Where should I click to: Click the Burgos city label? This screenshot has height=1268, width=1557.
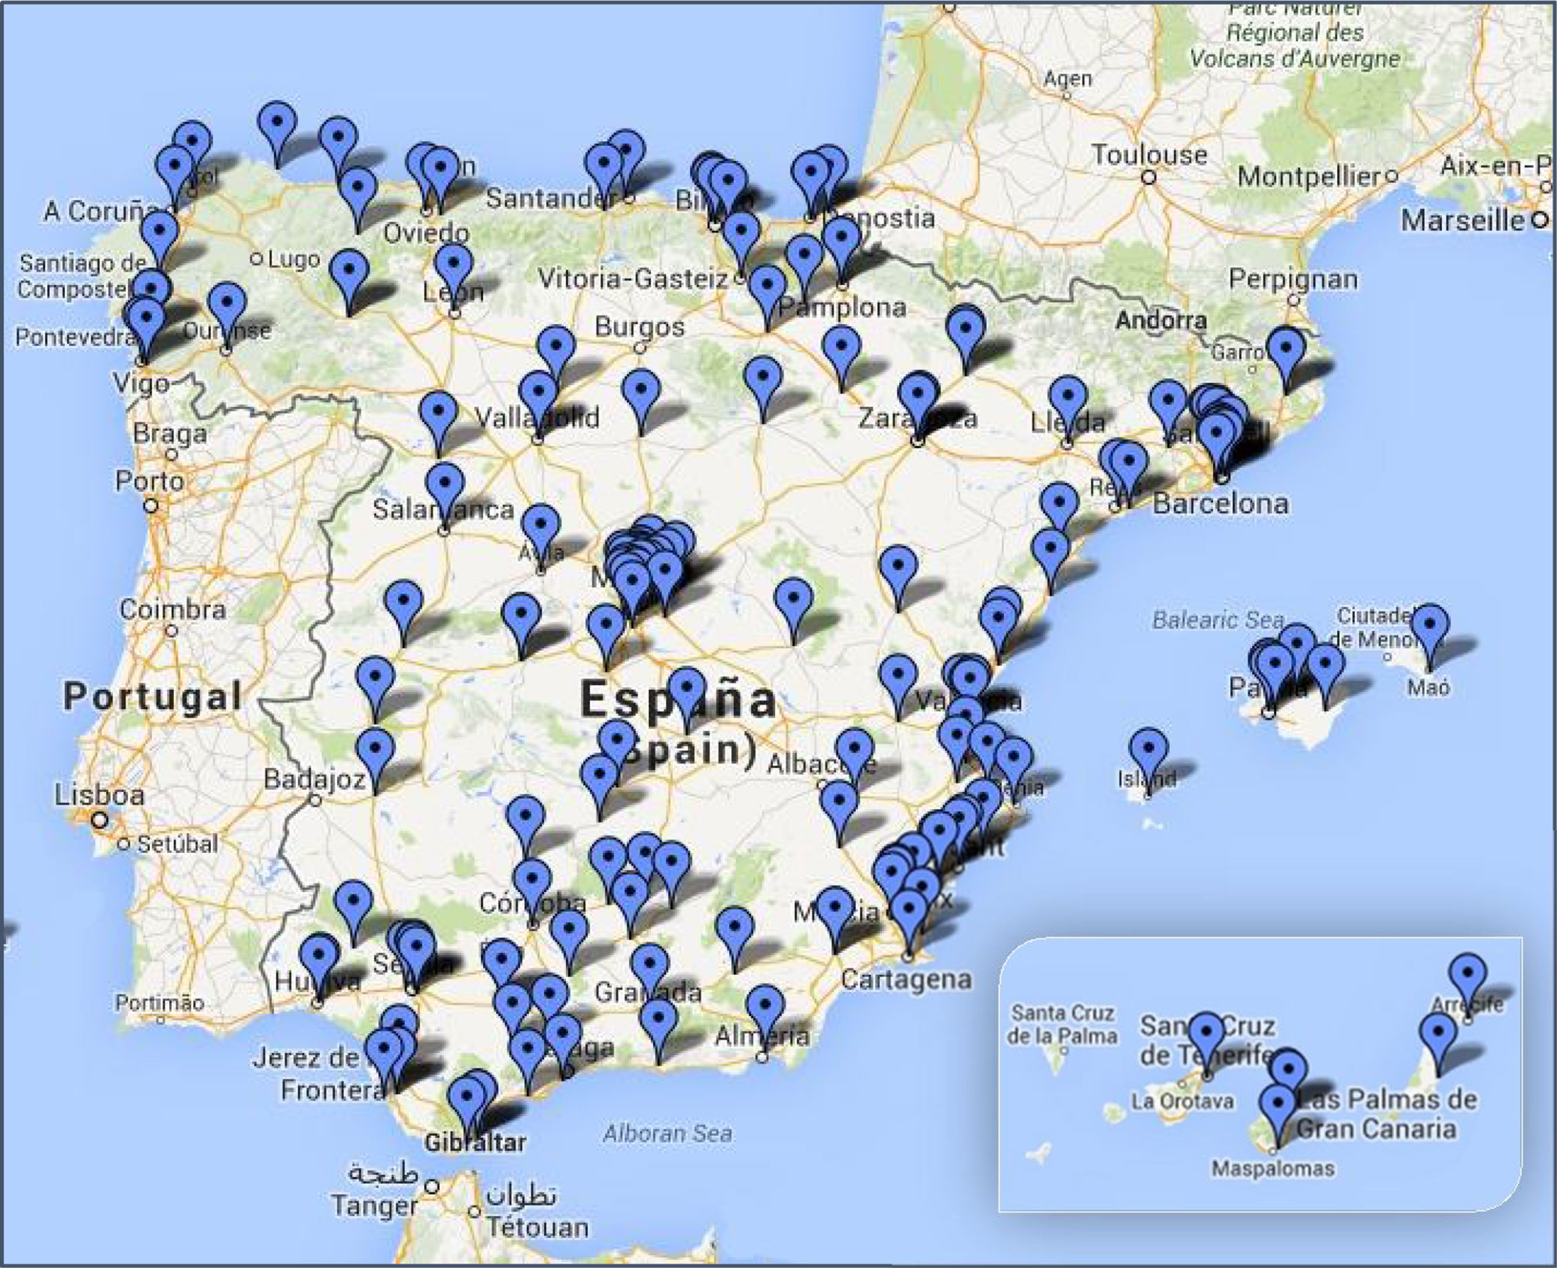click(x=639, y=327)
